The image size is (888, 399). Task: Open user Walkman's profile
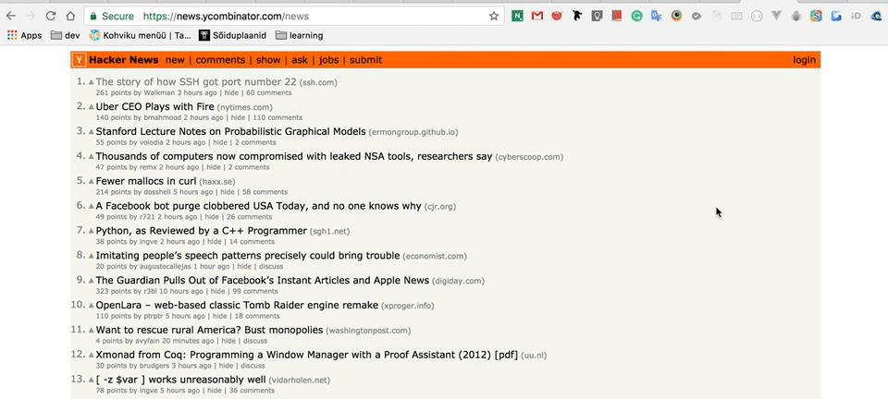coord(159,92)
